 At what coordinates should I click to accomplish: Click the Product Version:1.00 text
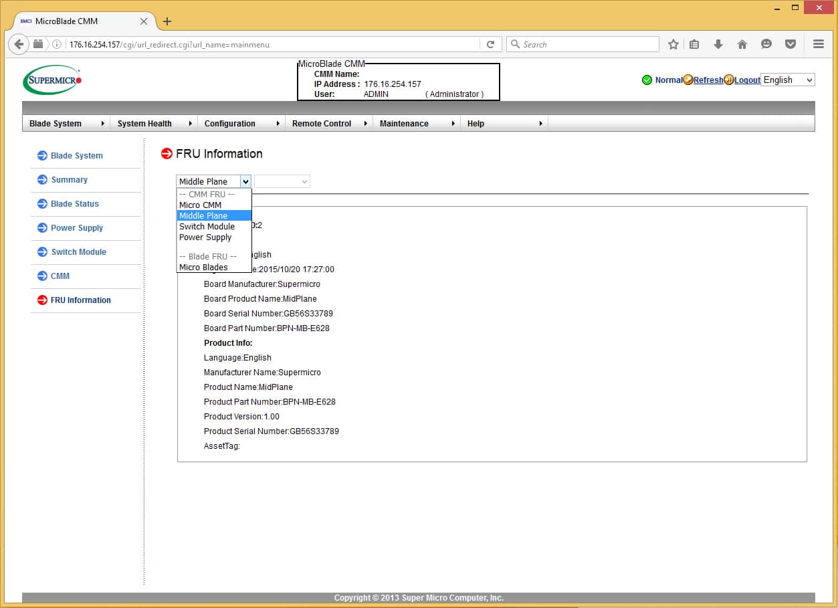coord(241,417)
